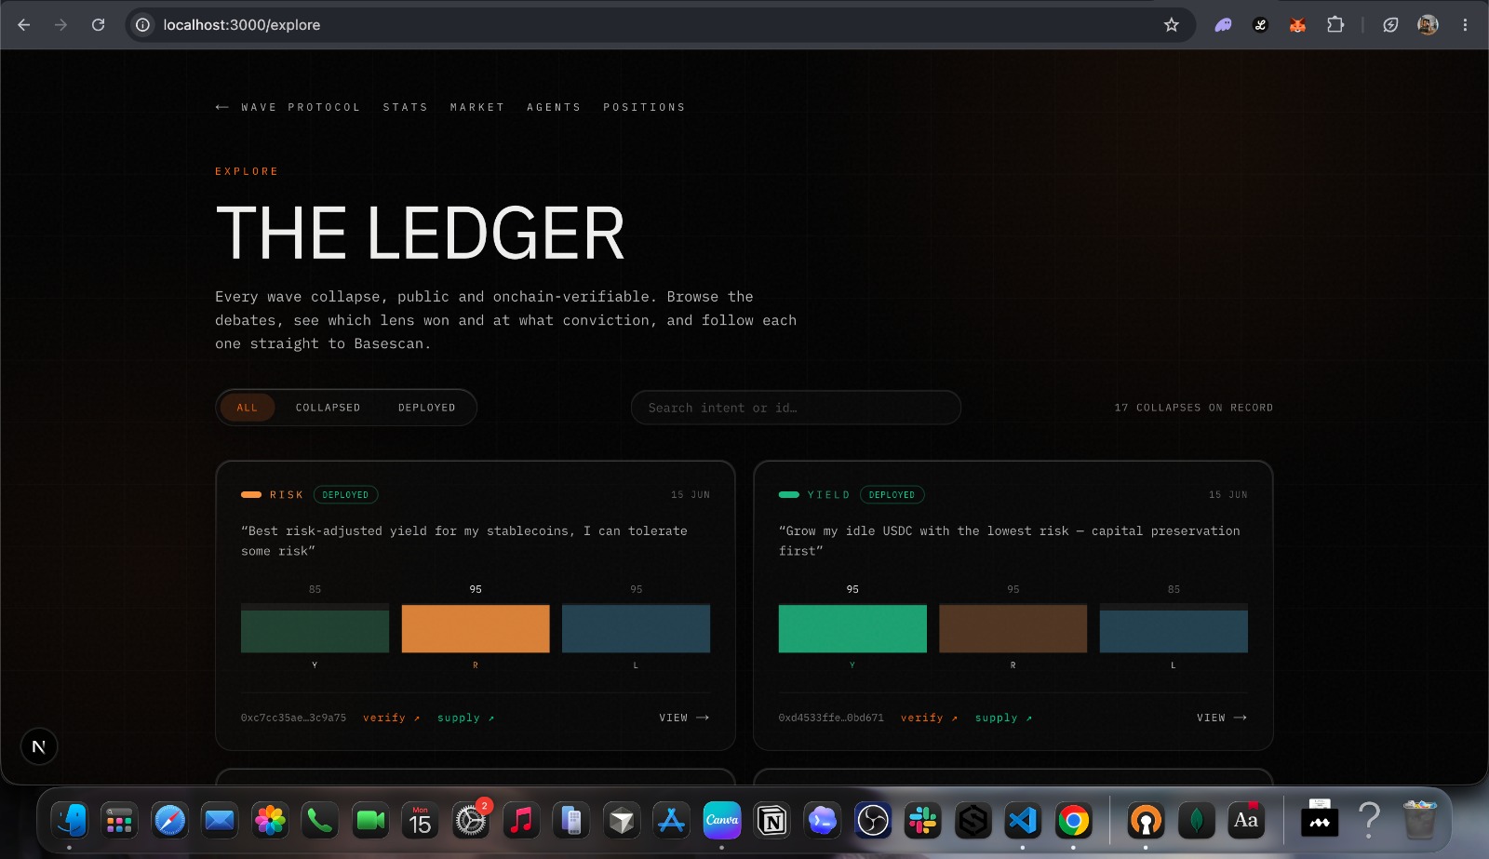The image size is (1489, 859).
Task: Open Finder from the dock
Action: (x=70, y=821)
